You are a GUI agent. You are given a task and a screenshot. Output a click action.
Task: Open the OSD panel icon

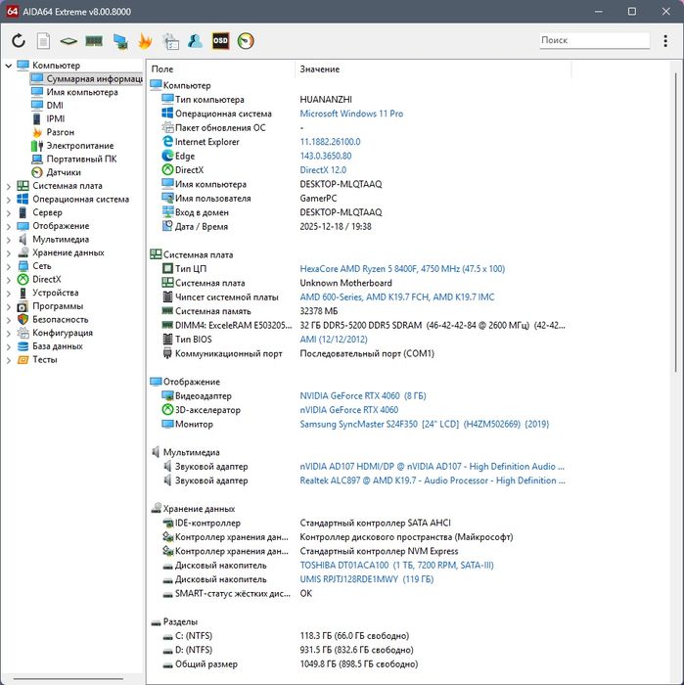coord(220,41)
